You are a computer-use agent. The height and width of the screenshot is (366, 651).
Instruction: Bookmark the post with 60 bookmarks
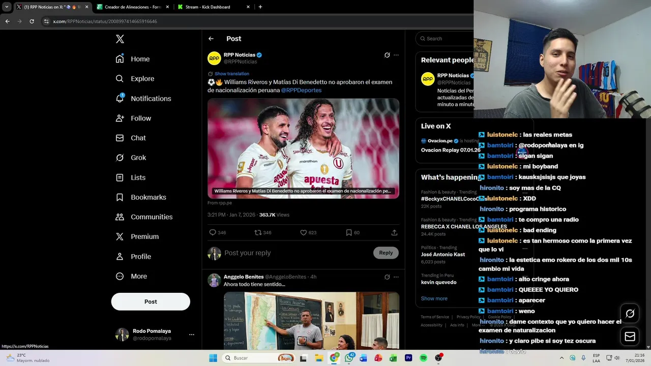(x=349, y=232)
